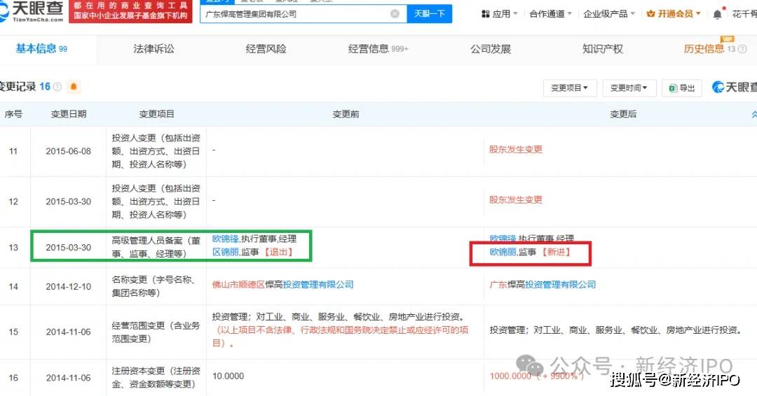The width and height of the screenshot is (757, 396).
Task: Click the 序号 column header
Action: (x=13, y=114)
